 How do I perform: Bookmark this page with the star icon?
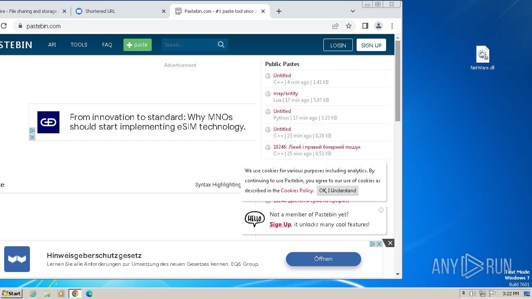tap(349, 26)
